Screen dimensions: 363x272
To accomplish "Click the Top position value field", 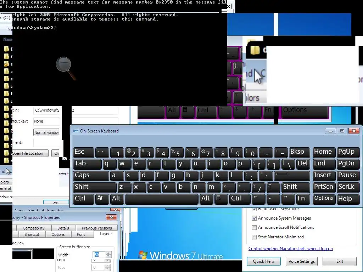I will tap(99, 268).
